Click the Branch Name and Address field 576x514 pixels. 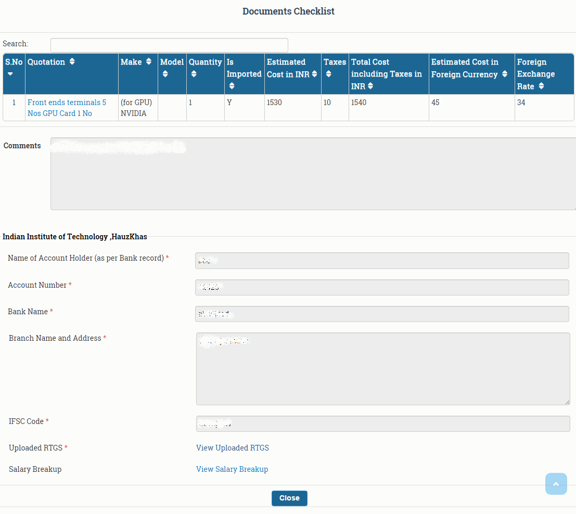[x=383, y=369]
